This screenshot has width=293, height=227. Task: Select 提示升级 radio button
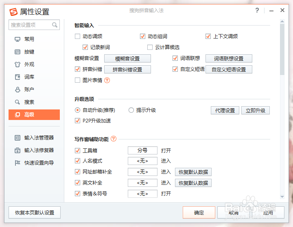tap(131, 110)
